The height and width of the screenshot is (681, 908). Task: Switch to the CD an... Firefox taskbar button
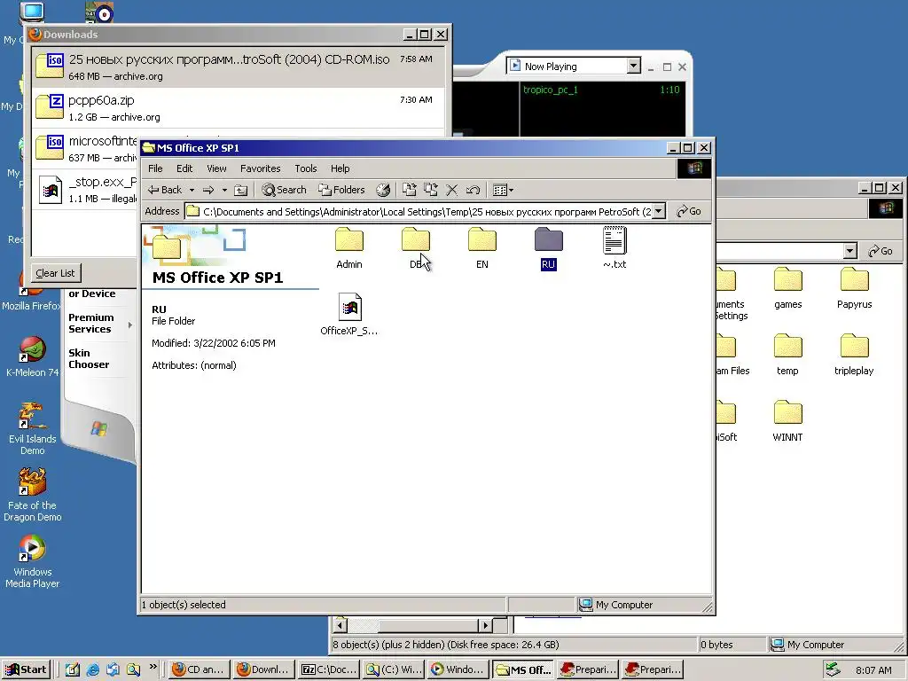pyautogui.click(x=199, y=669)
